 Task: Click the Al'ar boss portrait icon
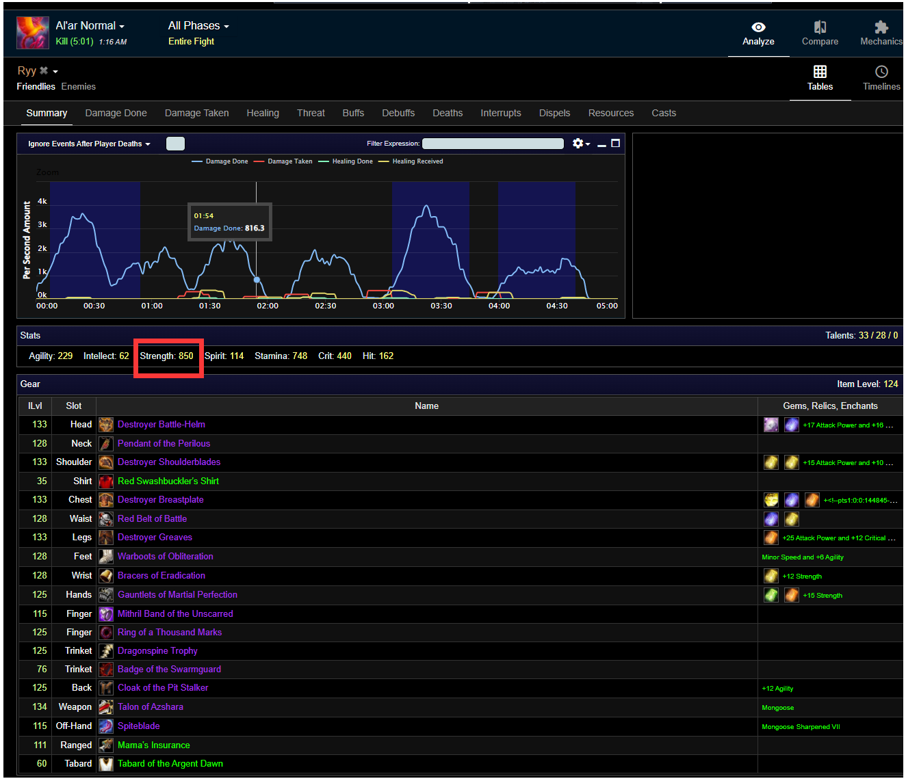tap(33, 33)
